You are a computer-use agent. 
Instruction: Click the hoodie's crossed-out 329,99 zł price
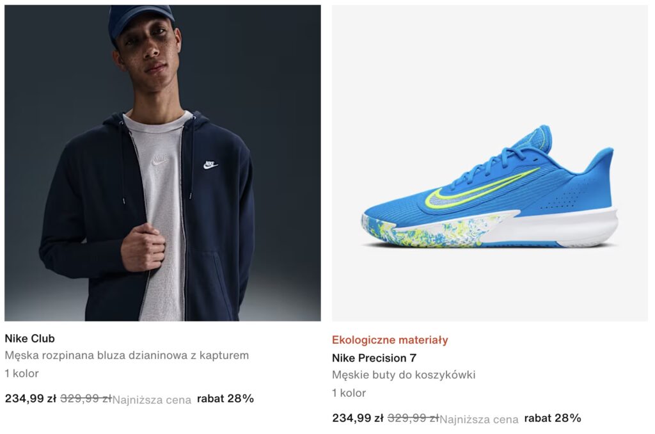coord(86,398)
